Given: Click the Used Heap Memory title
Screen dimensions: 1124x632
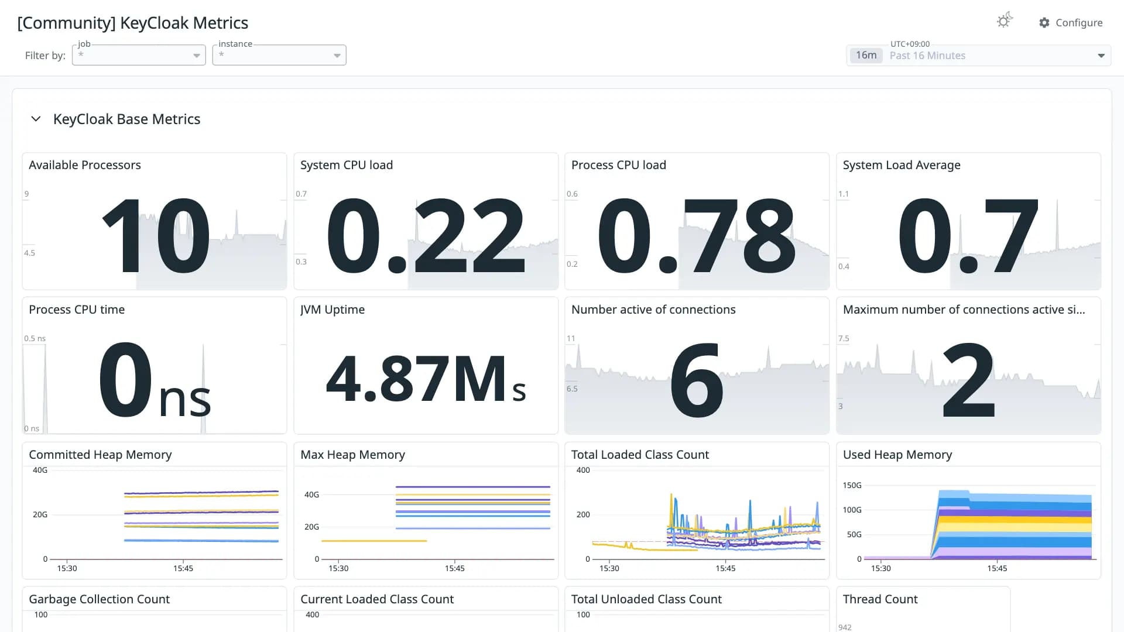Looking at the screenshot, I should pyautogui.click(x=897, y=455).
